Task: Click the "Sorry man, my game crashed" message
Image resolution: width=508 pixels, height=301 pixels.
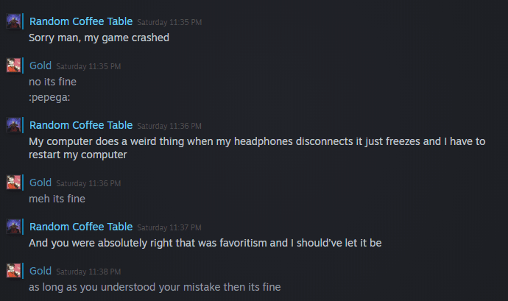Action: pos(99,38)
